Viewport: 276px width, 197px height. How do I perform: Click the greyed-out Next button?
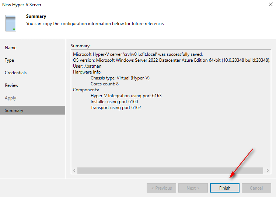click(193, 188)
